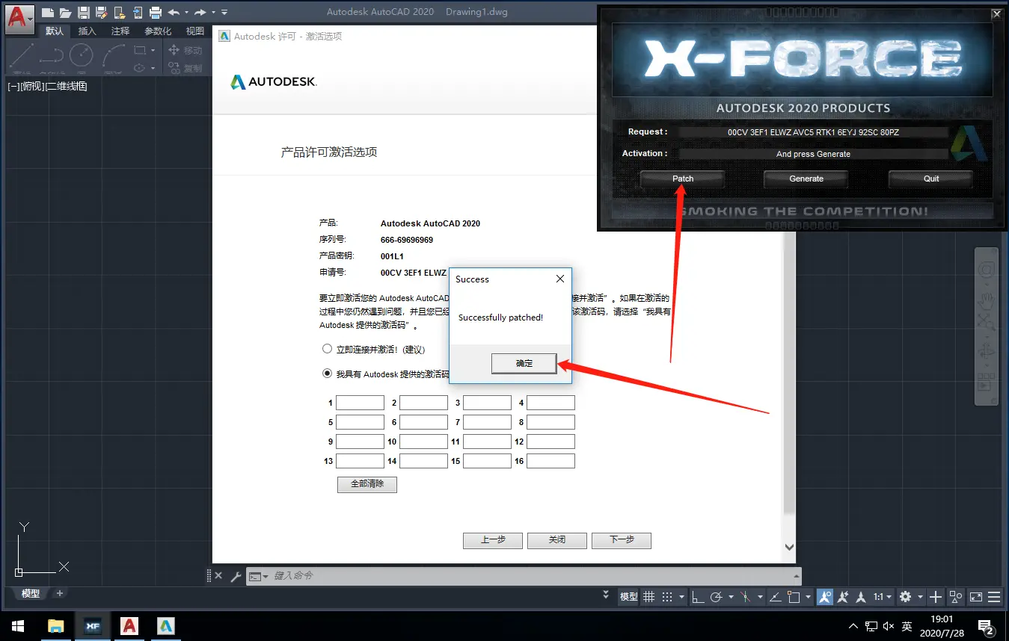Click activation code field number 8
The image size is (1009, 641).
pos(550,422)
